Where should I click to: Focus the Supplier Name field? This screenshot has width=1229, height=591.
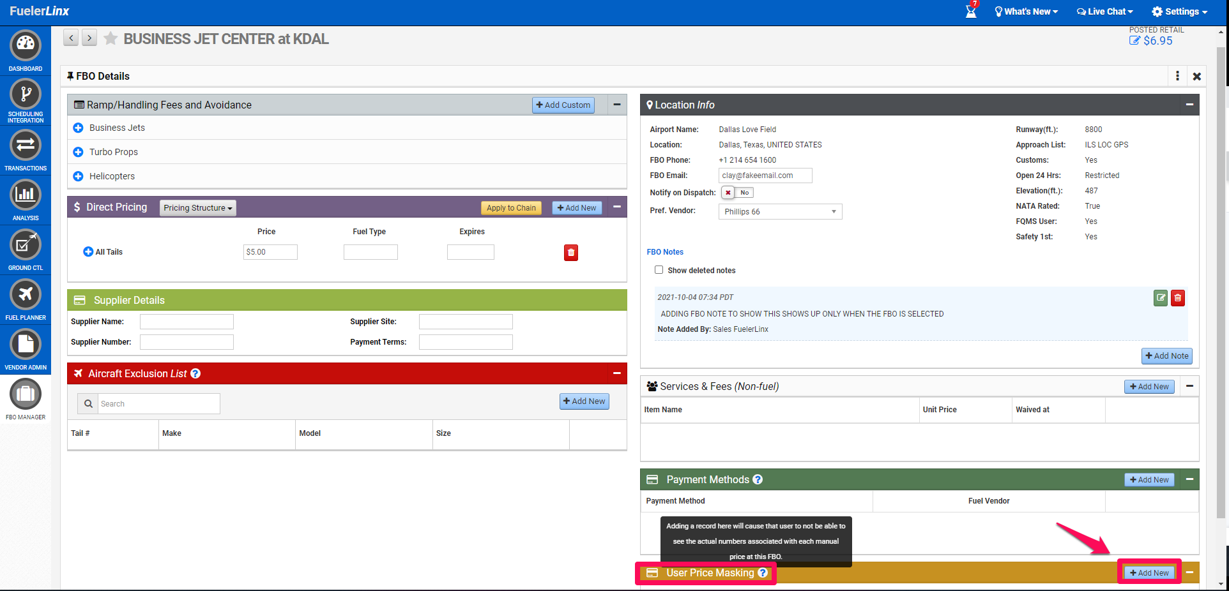coord(187,322)
